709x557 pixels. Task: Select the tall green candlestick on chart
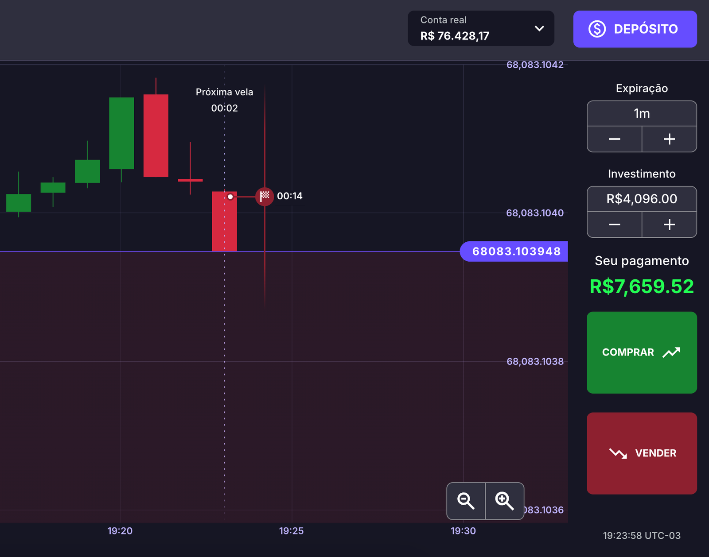click(121, 133)
